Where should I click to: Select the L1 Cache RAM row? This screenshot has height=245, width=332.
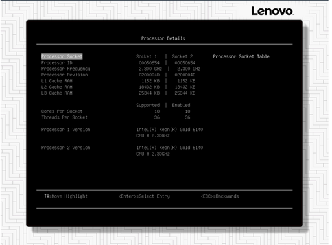point(57,81)
